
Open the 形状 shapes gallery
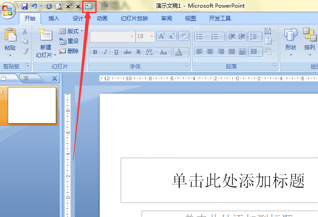pyautogui.click(x=291, y=42)
